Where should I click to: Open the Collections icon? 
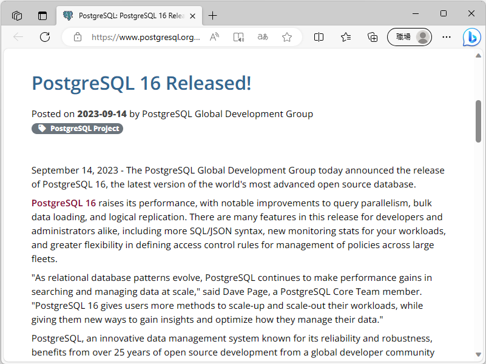[x=372, y=37]
